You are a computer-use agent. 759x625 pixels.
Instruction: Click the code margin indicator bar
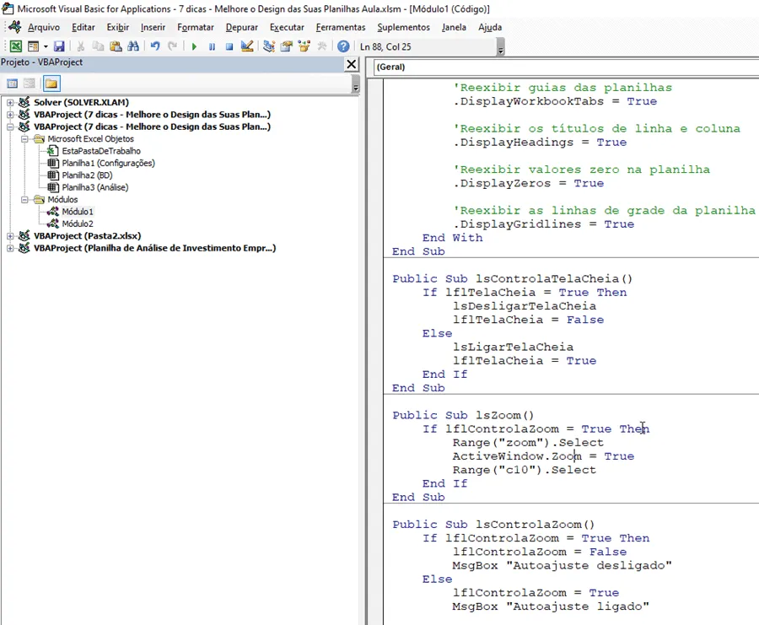pyautogui.click(x=375, y=352)
